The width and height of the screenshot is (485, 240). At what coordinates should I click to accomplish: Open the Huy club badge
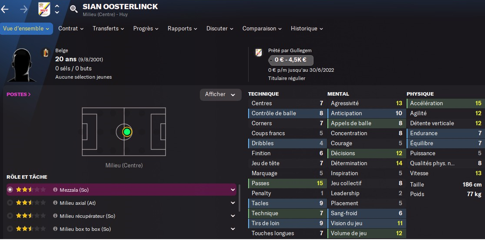(44, 9)
